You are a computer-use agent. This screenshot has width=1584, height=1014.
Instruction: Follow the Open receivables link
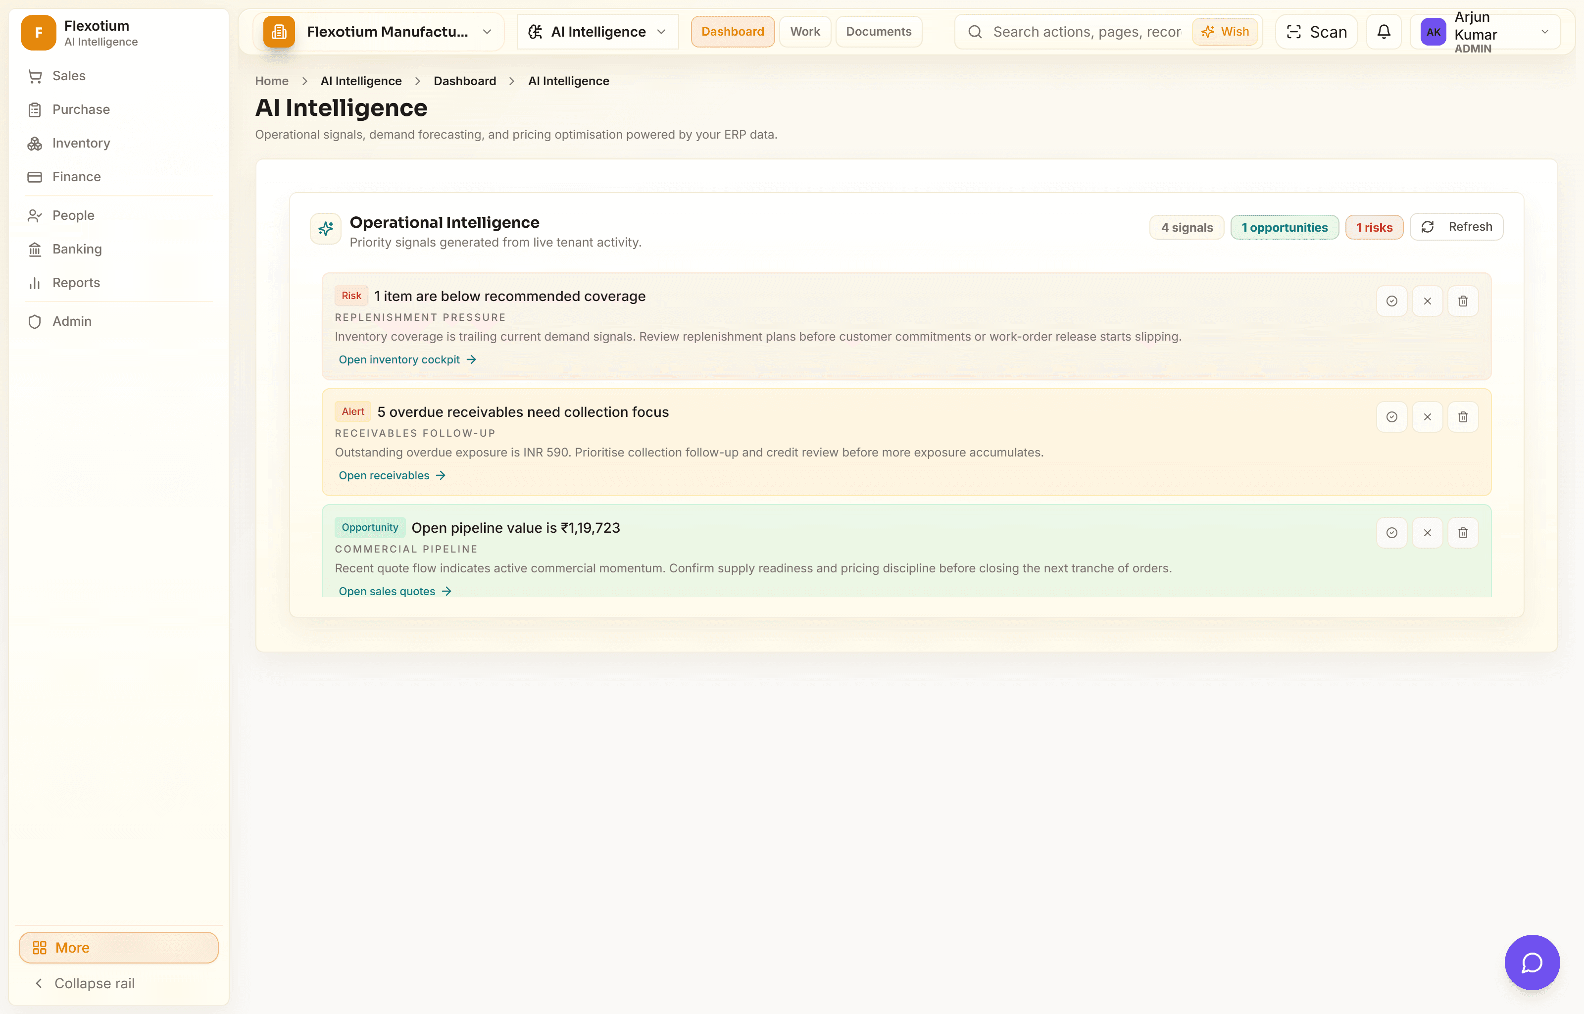tap(392, 475)
